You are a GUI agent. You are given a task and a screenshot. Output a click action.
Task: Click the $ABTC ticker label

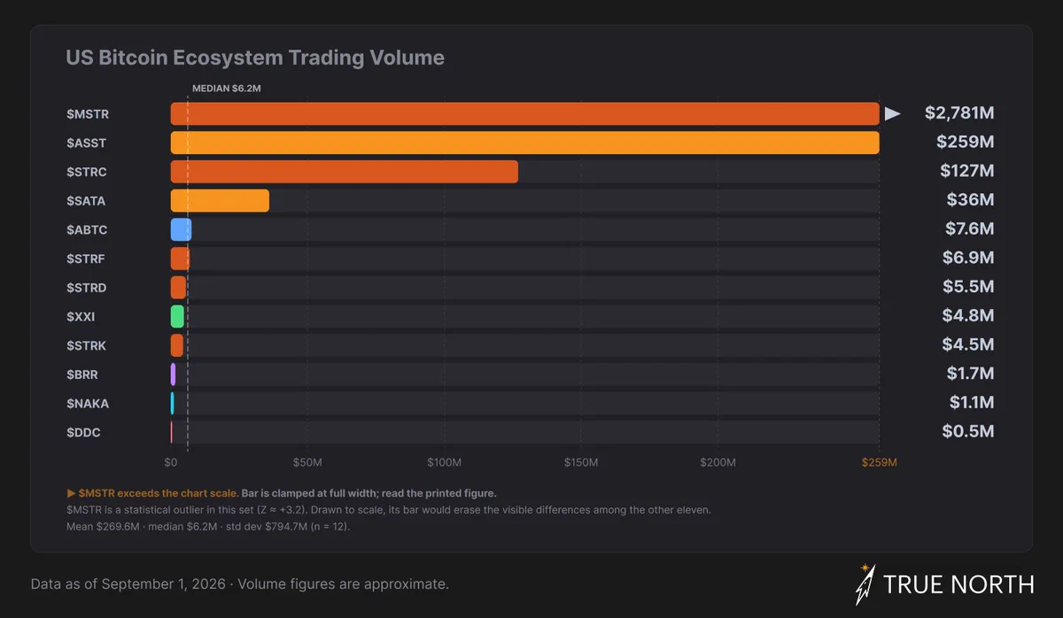pyautogui.click(x=87, y=230)
